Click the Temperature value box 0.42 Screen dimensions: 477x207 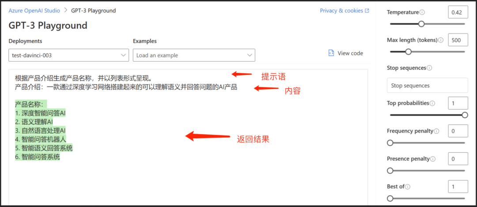tap(458, 12)
